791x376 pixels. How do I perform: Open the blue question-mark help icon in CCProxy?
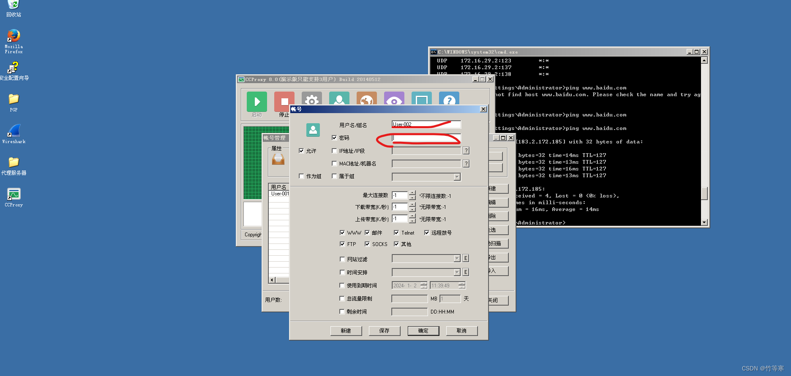[449, 98]
